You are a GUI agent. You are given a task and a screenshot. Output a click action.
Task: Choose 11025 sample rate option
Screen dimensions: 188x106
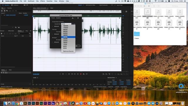coord(68,44)
